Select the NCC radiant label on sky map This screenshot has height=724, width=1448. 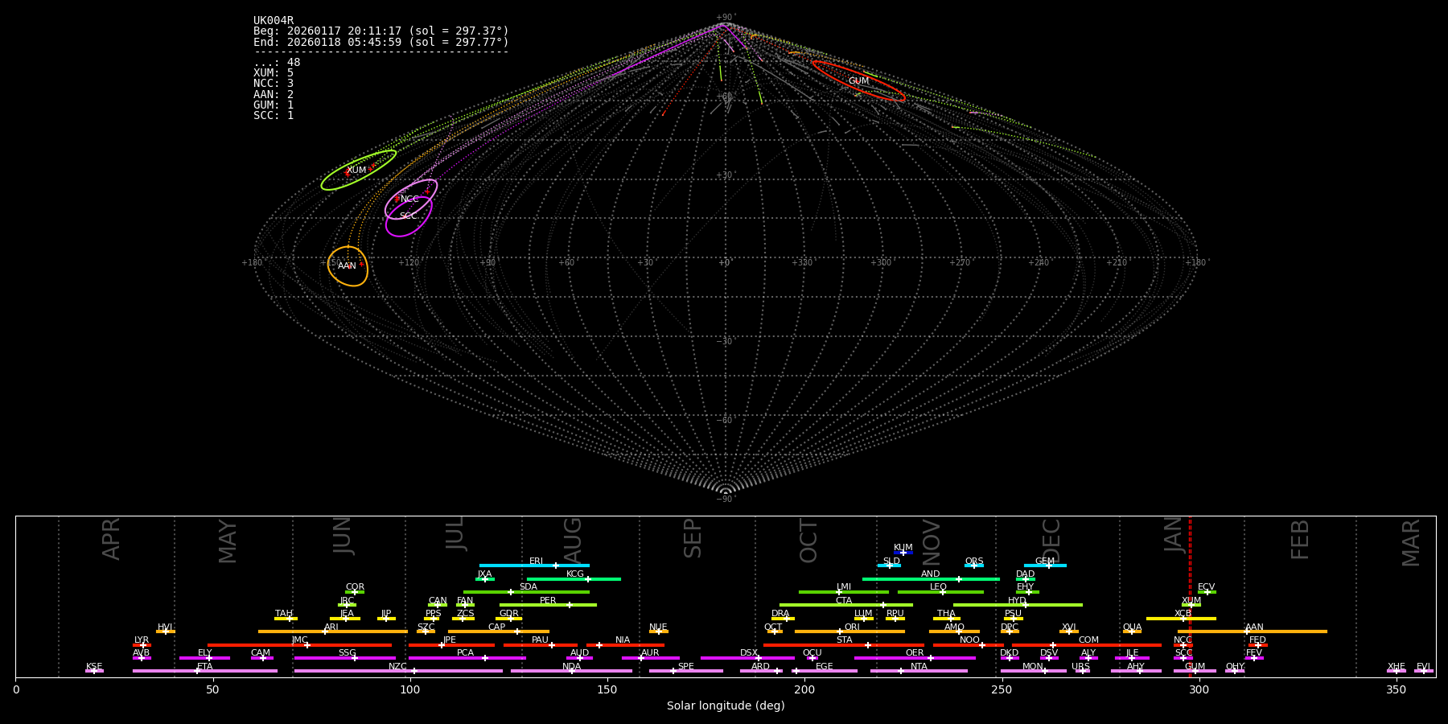(x=409, y=200)
